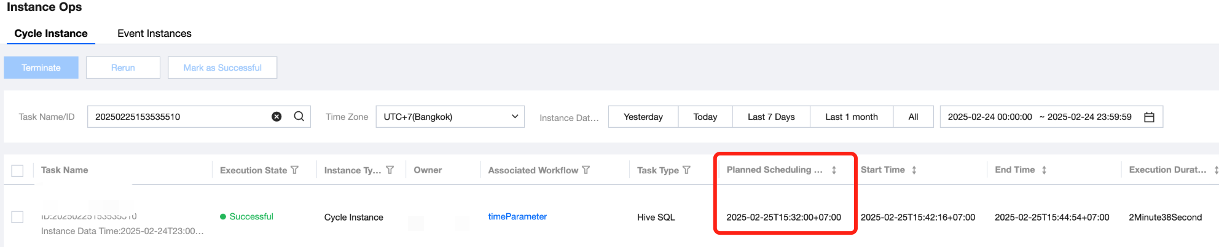Open the calendar date picker icon
The image size is (1219, 247).
click(1149, 117)
